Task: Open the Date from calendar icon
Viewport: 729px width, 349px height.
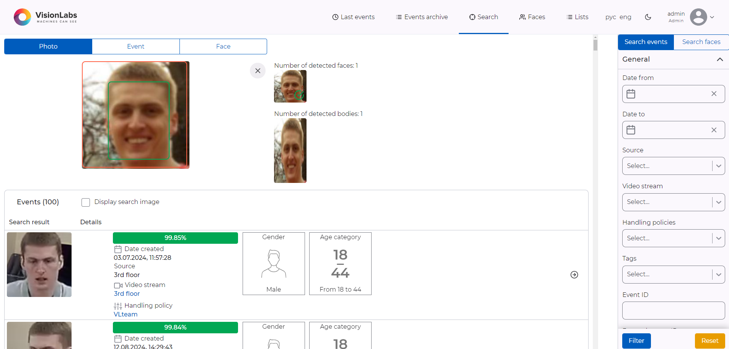Action: coord(631,94)
